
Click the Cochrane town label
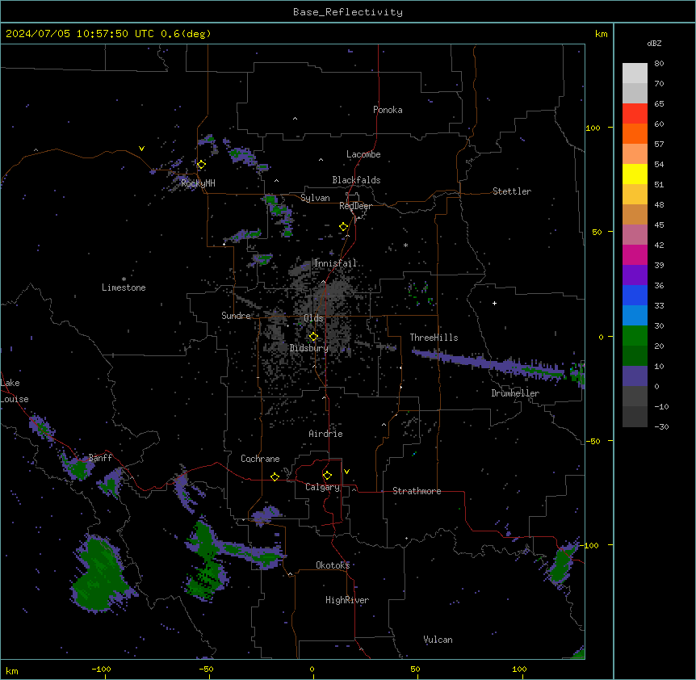pyautogui.click(x=260, y=459)
